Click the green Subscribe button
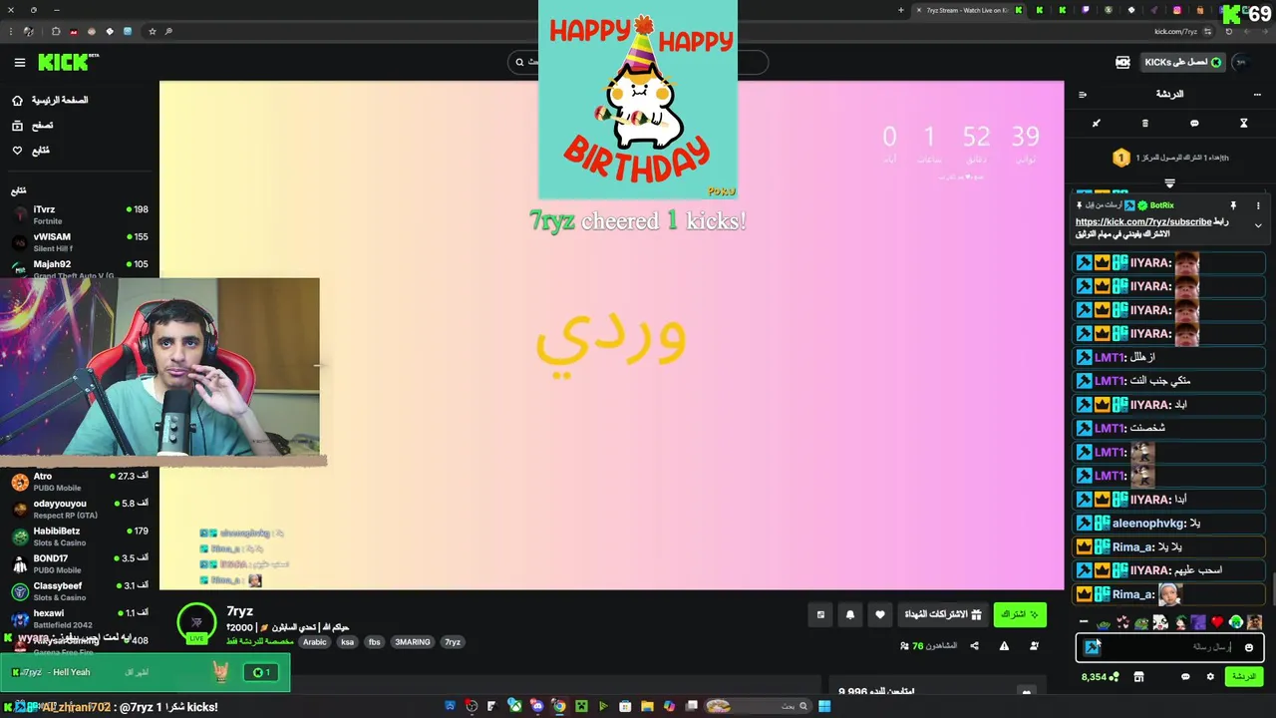This screenshot has height=718, width=1276. (1019, 614)
